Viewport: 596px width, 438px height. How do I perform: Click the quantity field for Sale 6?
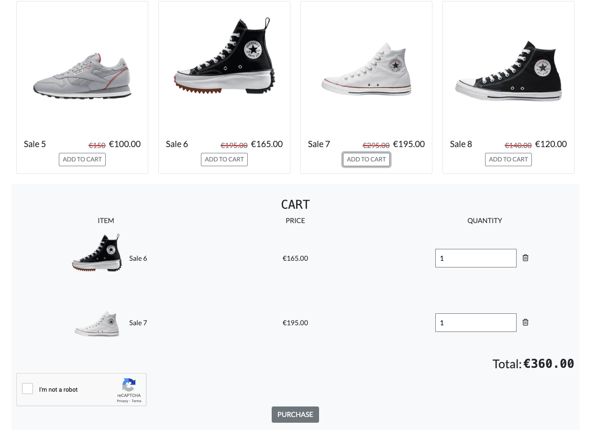(x=475, y=258)
